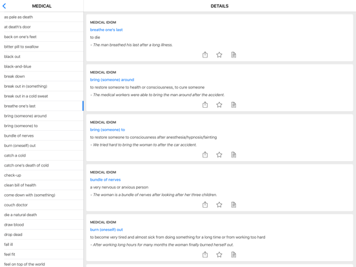
Task: Share the "burn (oneself) out" idiom
Action: pos(205,255)
